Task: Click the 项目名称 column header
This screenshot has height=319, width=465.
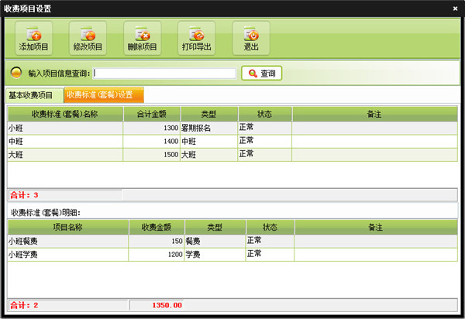Action: point(67,227)
